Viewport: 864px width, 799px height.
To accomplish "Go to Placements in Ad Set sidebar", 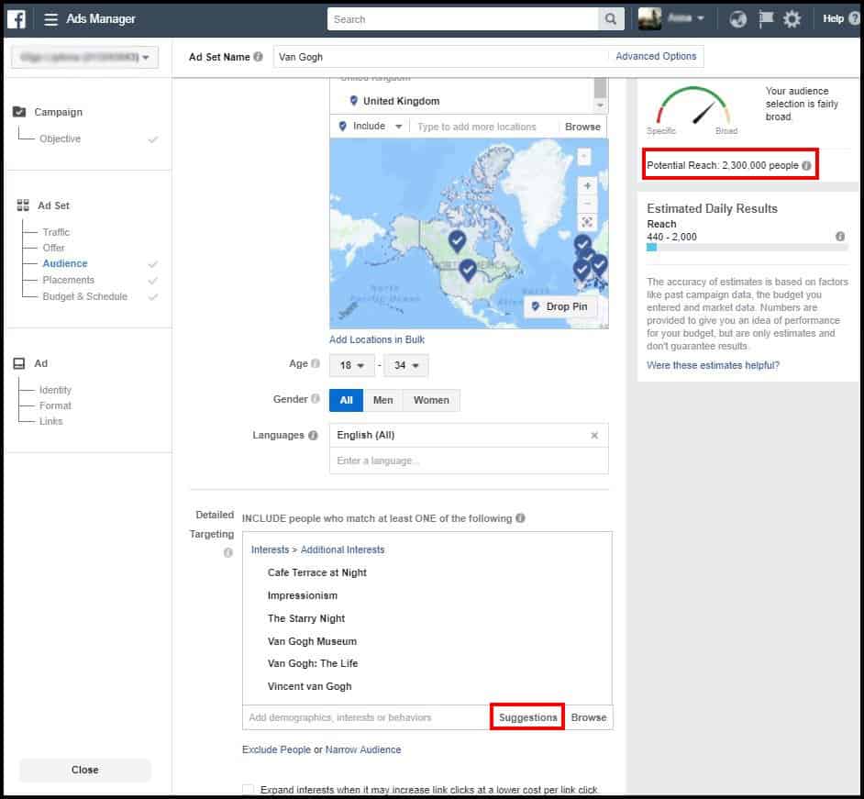I will tap(68, 280).
